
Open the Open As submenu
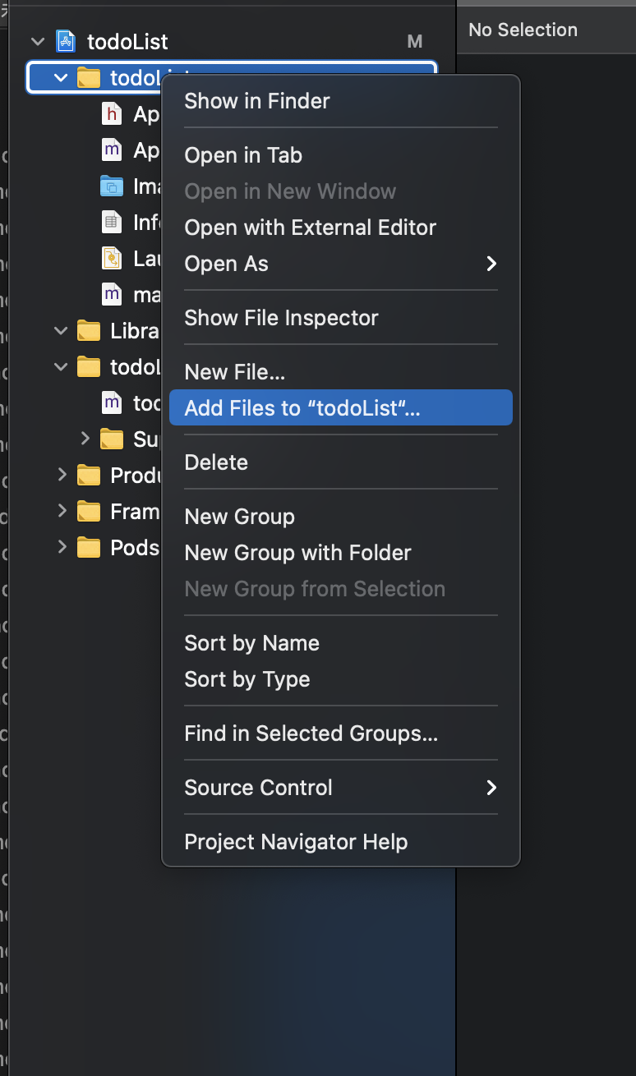[340, 264]
